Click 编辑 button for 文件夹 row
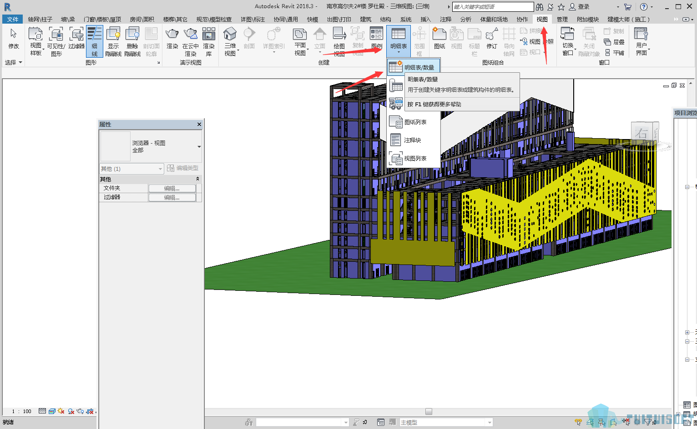 click(x=172, y=189)
